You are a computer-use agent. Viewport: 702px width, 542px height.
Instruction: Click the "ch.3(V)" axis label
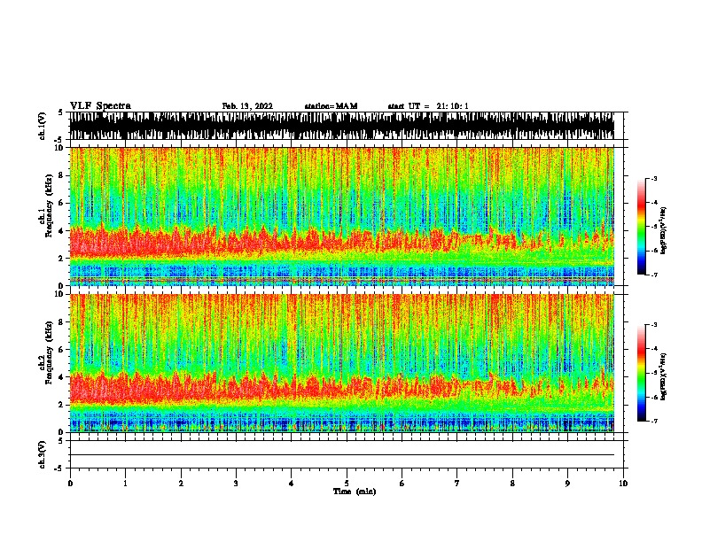click(43, 454)
